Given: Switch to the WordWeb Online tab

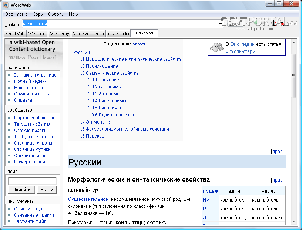Looking at the screenshot, I should point(88,34).
